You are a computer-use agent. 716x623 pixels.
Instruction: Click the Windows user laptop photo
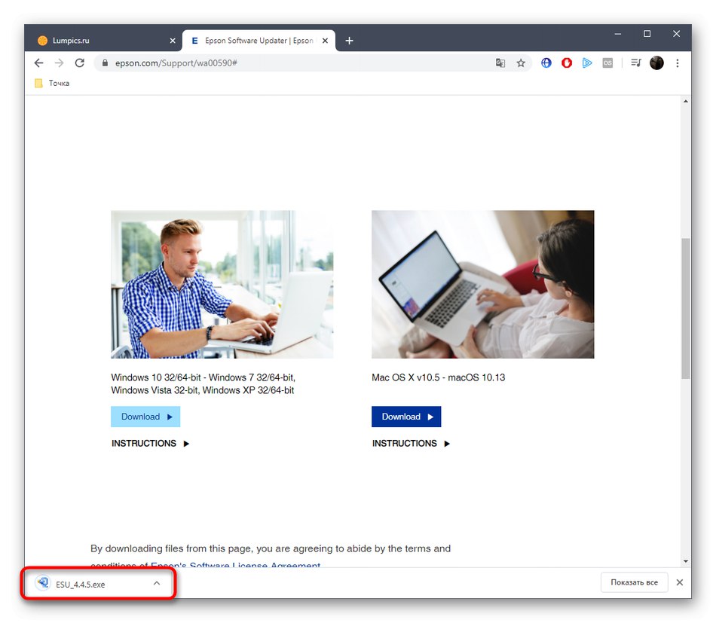tap(222, 284)
